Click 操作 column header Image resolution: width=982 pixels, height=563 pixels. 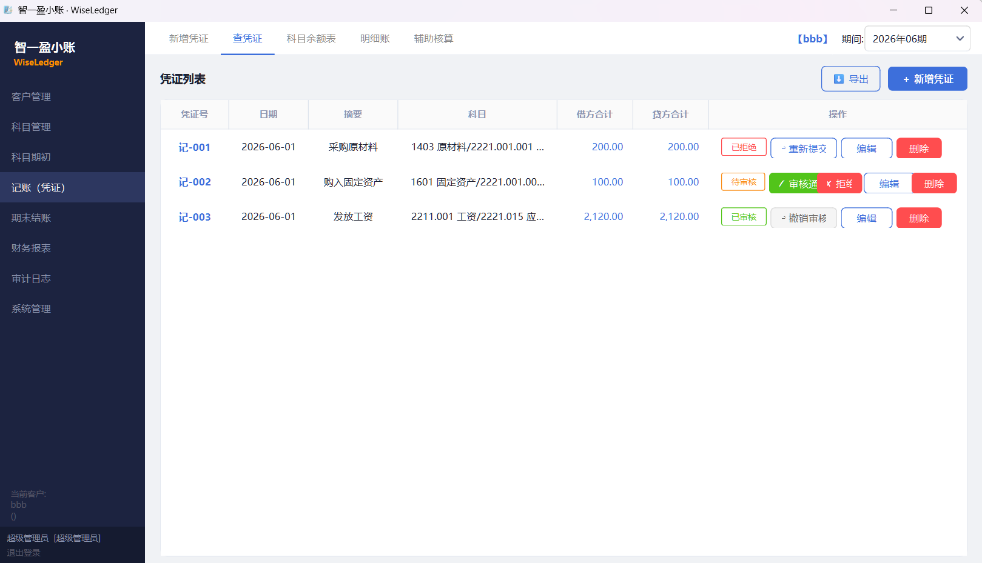[838, 114]
